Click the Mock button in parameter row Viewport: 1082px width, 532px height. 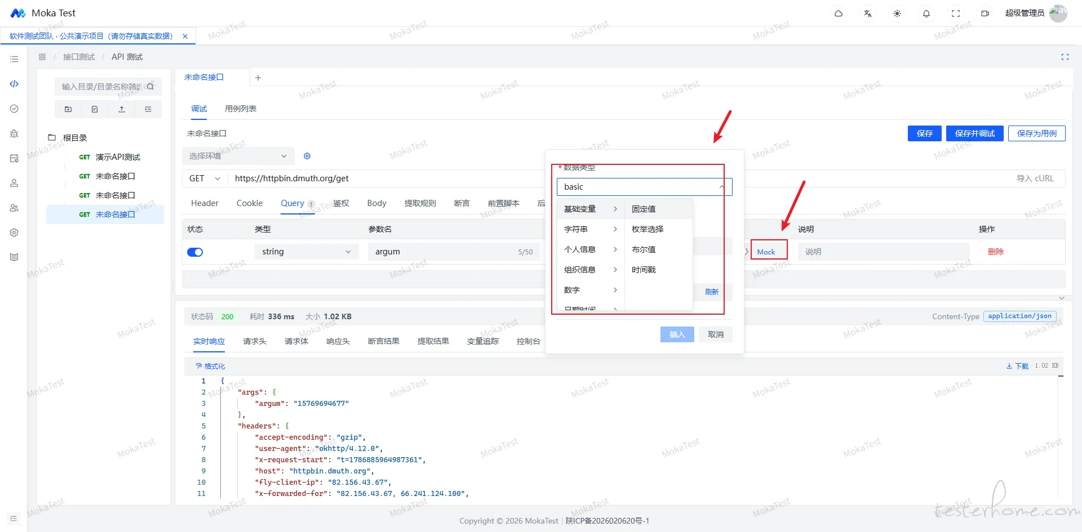coord(766,252)
